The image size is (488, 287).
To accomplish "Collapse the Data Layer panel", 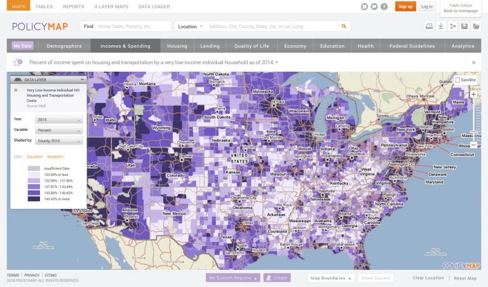I will [x=82, y=79].
